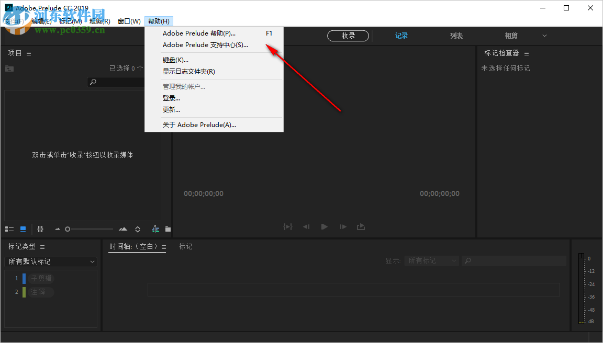Open the Project panel menu icon

coord(28,53)
